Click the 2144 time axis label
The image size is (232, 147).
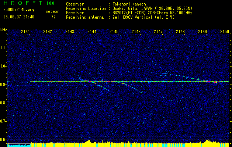pyautogui.click(x=92, y=32)
